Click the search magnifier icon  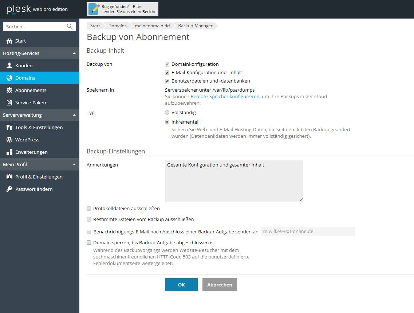[x=70, y=27]
